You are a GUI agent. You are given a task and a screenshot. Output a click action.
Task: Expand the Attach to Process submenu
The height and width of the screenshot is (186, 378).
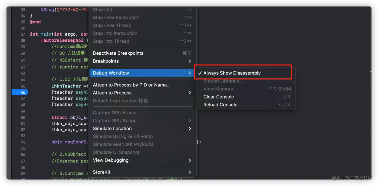(x=142, y=93)
